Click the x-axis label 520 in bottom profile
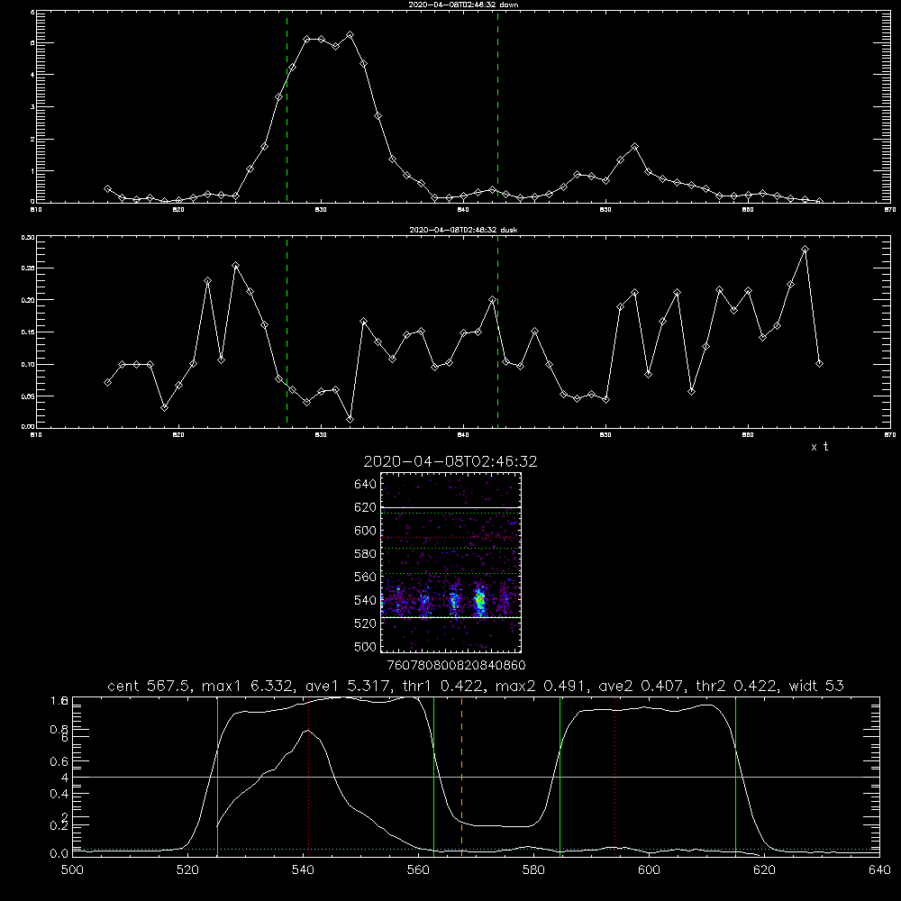 tap(188, 870)
